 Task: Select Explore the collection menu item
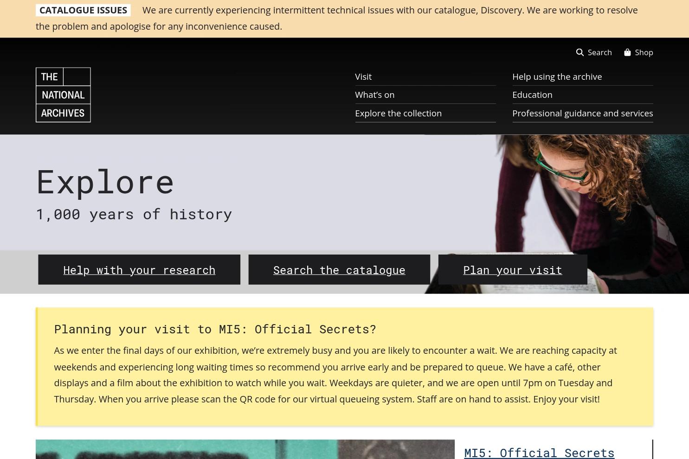(398, 113)
